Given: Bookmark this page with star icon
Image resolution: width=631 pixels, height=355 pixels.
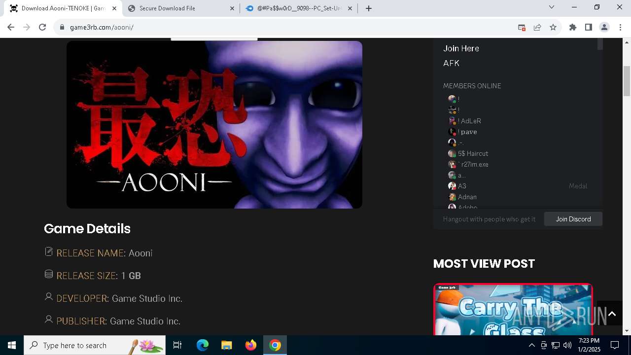Looking at the screenshot, I should [x=553, y=27].
